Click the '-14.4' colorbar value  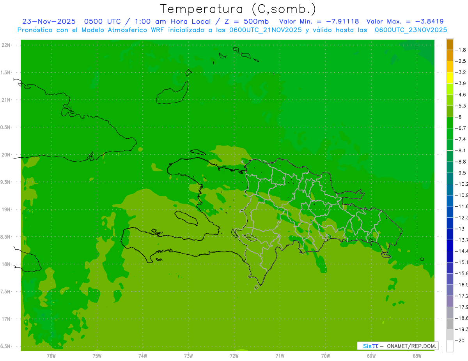pos(462,251)
